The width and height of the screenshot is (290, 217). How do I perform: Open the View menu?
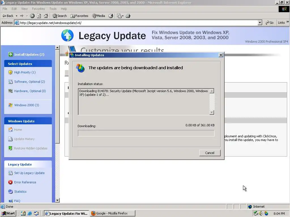(24, 9)
